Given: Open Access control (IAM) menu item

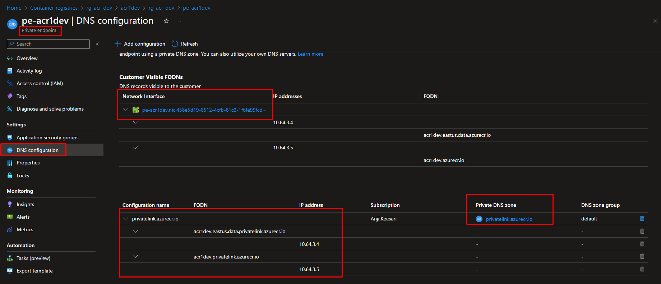Looking at the screenshot, I should [40, 83].
